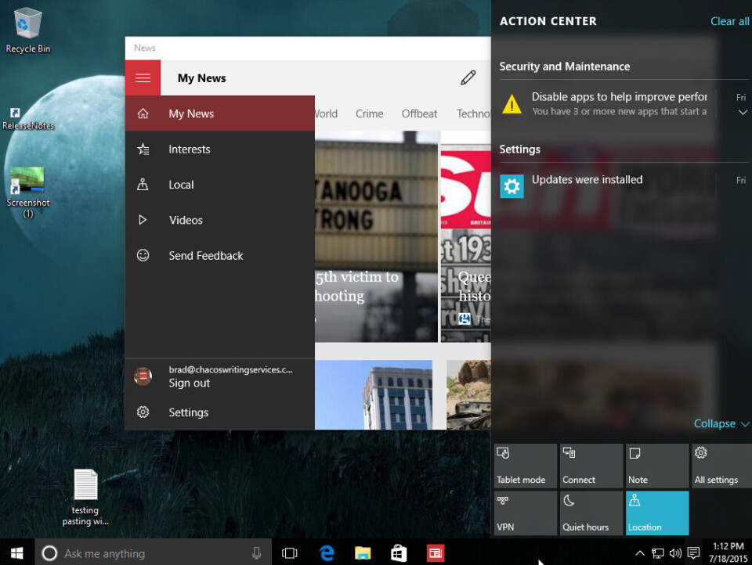Click the Task View taskbar icon
Image resolution: width=752 pixels, height=565 pixels.
290,553
